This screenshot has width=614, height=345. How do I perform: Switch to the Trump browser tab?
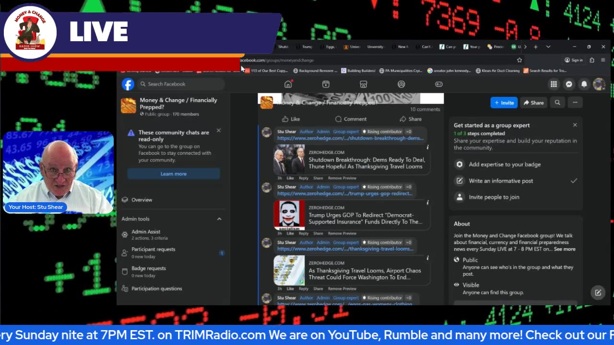click(x=304, y=47)
